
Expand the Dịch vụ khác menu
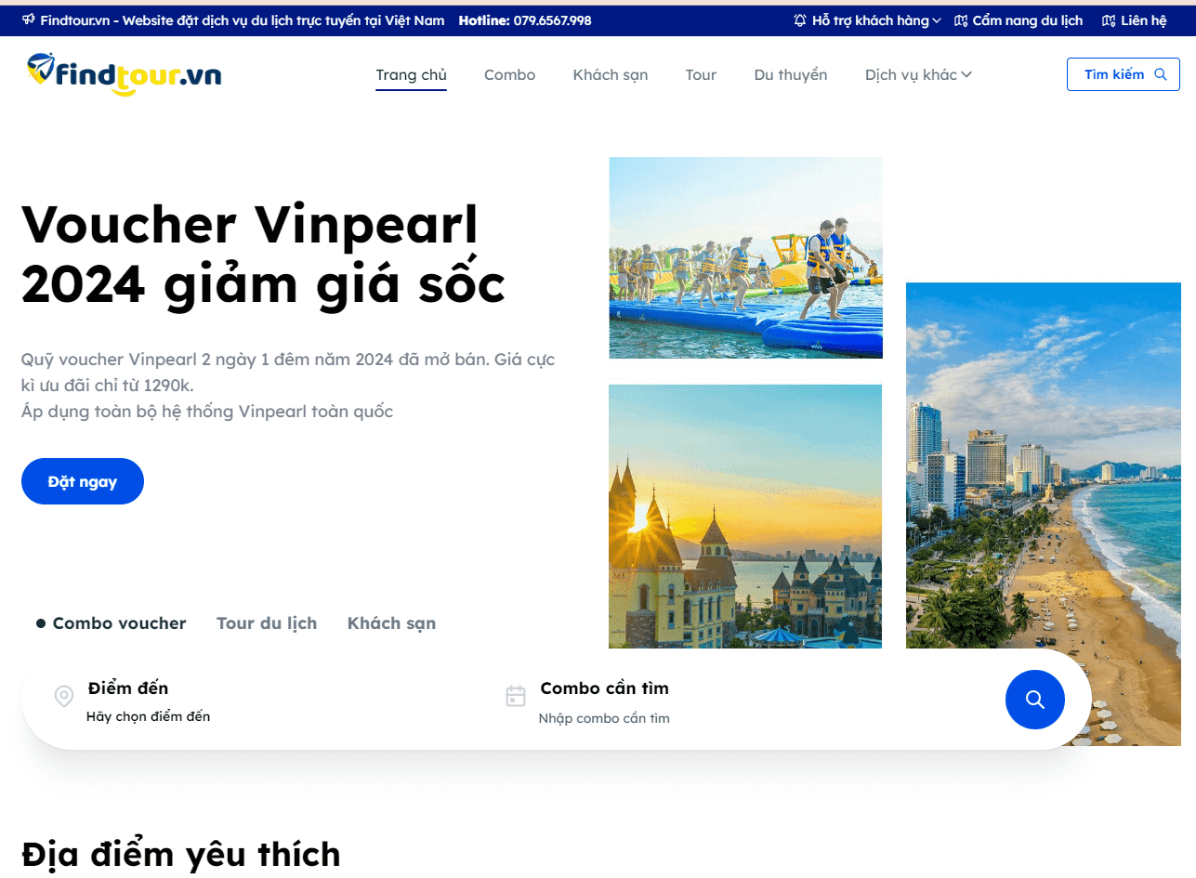click(x=917, y=74)
